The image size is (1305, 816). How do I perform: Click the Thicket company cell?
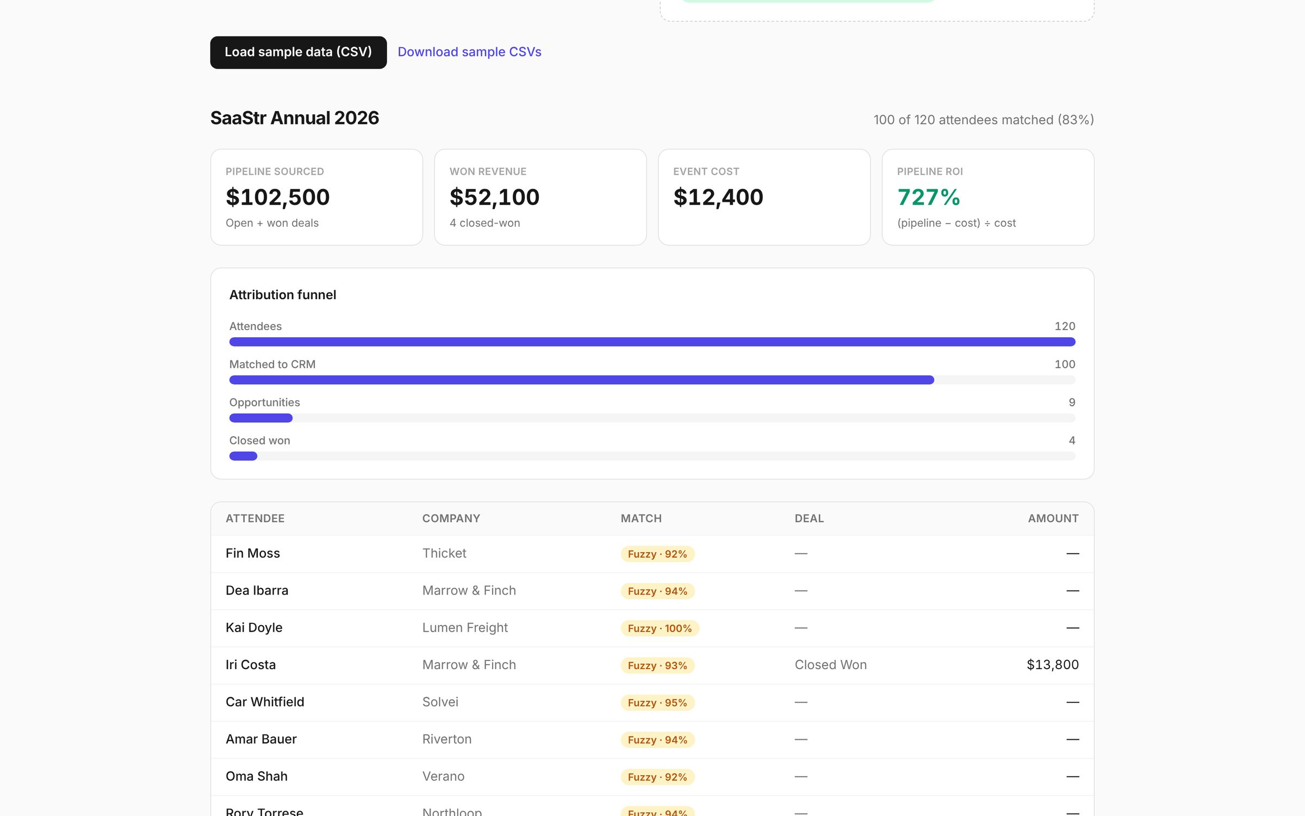coord(444,553)
